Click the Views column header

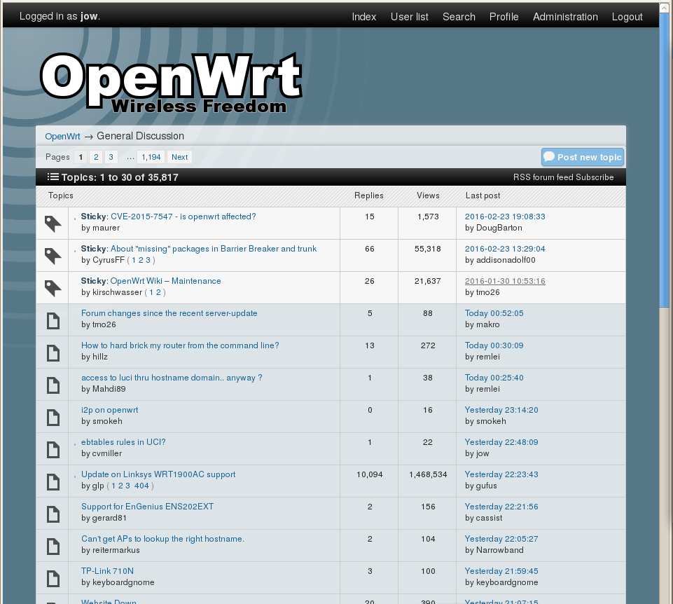(x=428, y=195)
